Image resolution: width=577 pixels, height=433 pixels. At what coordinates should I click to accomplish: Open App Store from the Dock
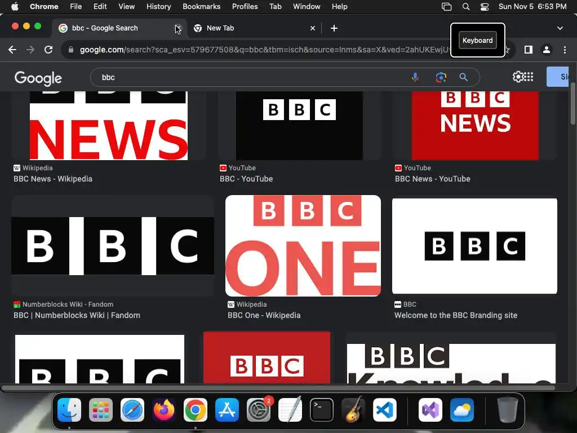(227, 410)
